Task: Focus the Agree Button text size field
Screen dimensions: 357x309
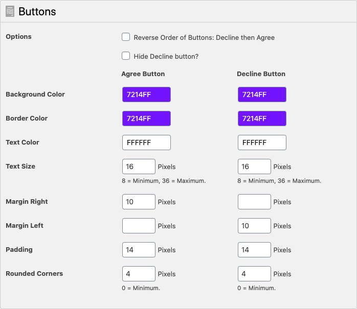Action: tap(139, 167)
